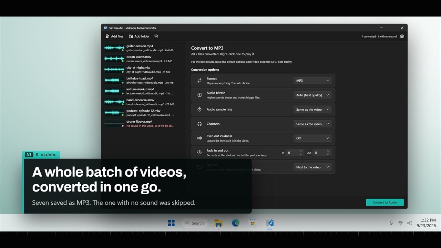Click the taskbar Search box

(195, 223)
